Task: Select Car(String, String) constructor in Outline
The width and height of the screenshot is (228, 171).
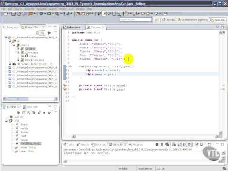Action: 31,143
